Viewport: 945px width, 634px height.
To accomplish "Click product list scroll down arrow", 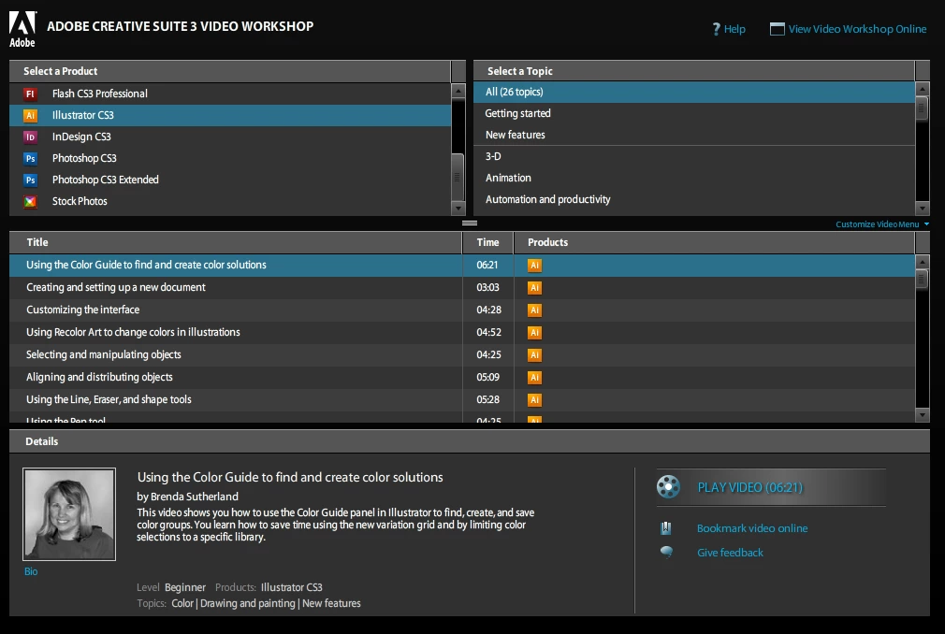I will click(x=458, y=209).
